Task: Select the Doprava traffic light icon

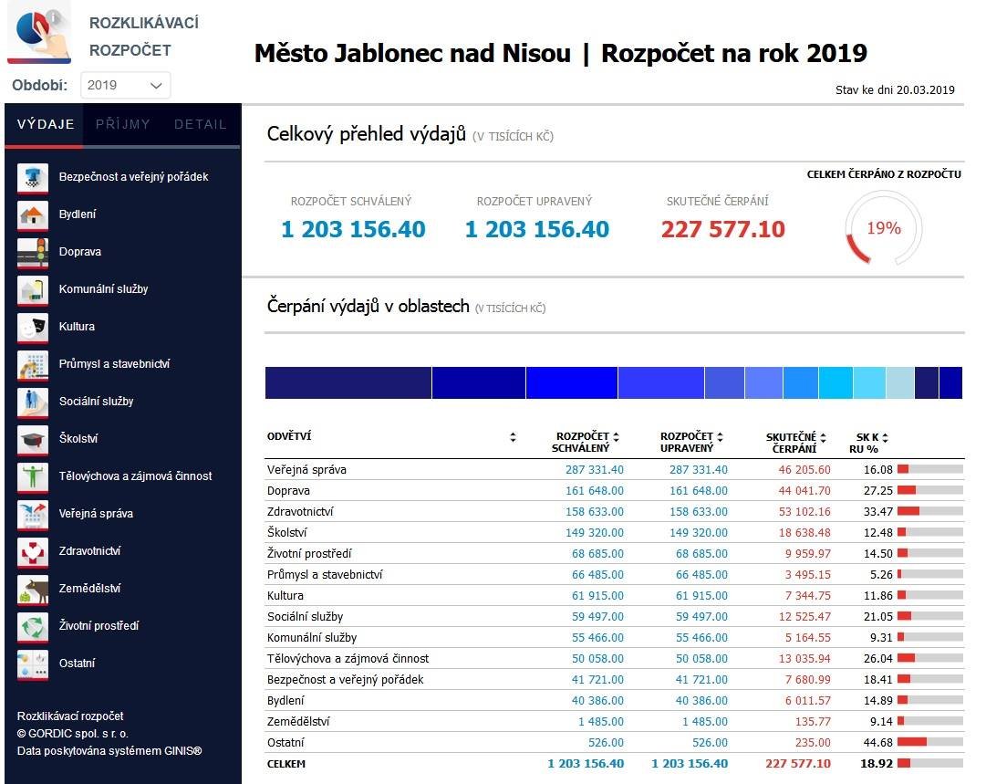Action: click(x=33, y=252)
